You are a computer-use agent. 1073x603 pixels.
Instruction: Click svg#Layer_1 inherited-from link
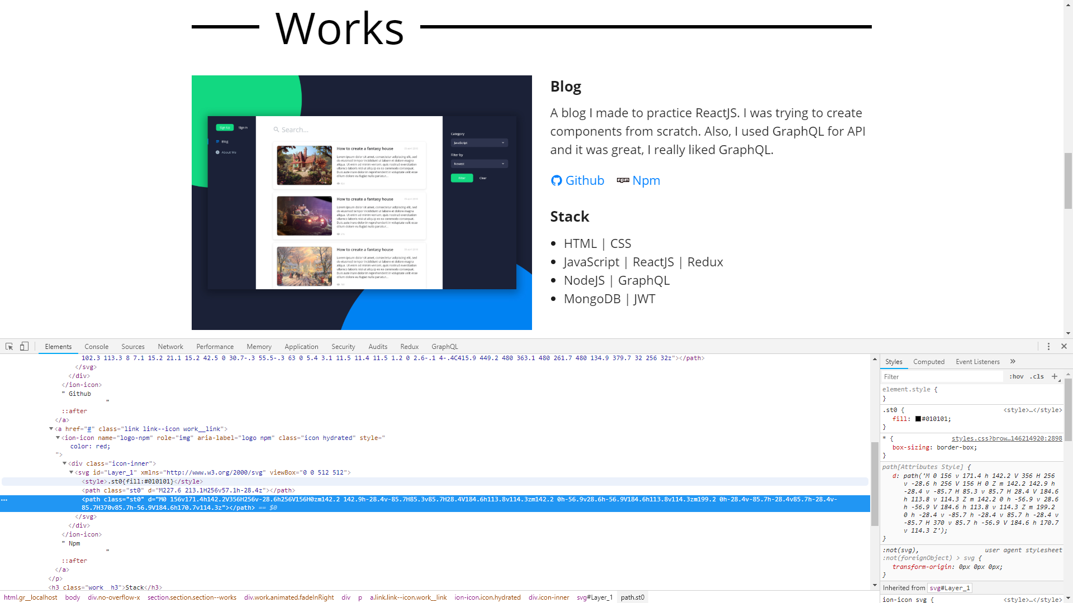[x=949, y=588]
